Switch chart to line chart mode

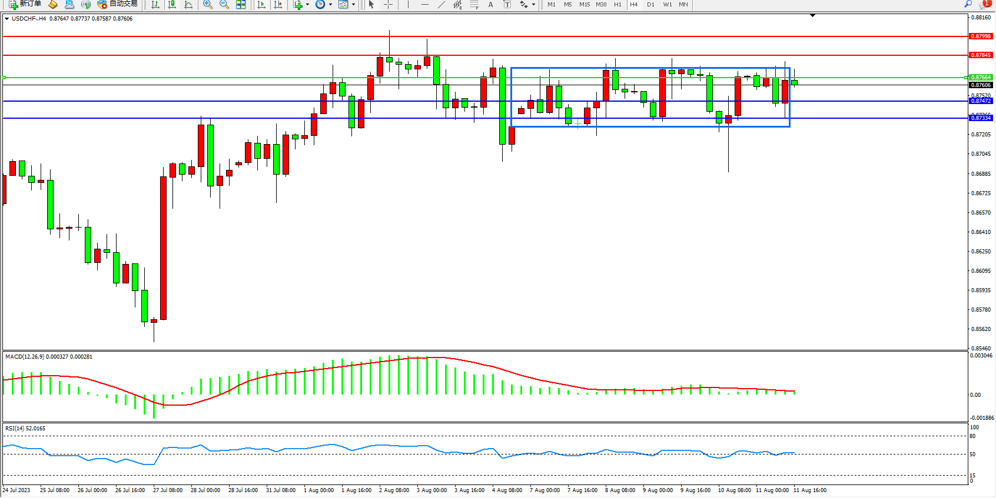[x=188, y=5]
